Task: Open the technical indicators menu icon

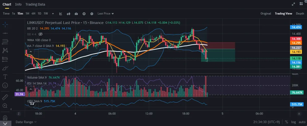Action: pos(61,13)
